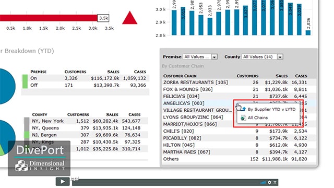Open the Premise dropdown arrow
This screenshot has width=334, height=188.
(x=214, y=57)
